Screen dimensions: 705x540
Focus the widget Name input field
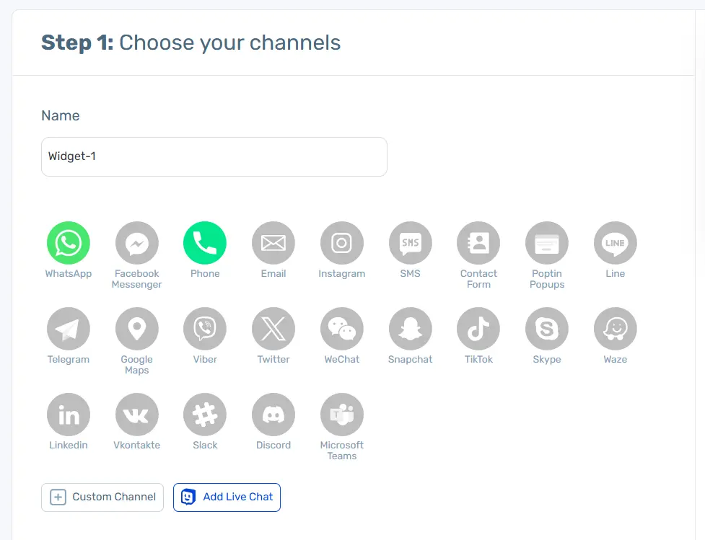[x=214, y=156]
